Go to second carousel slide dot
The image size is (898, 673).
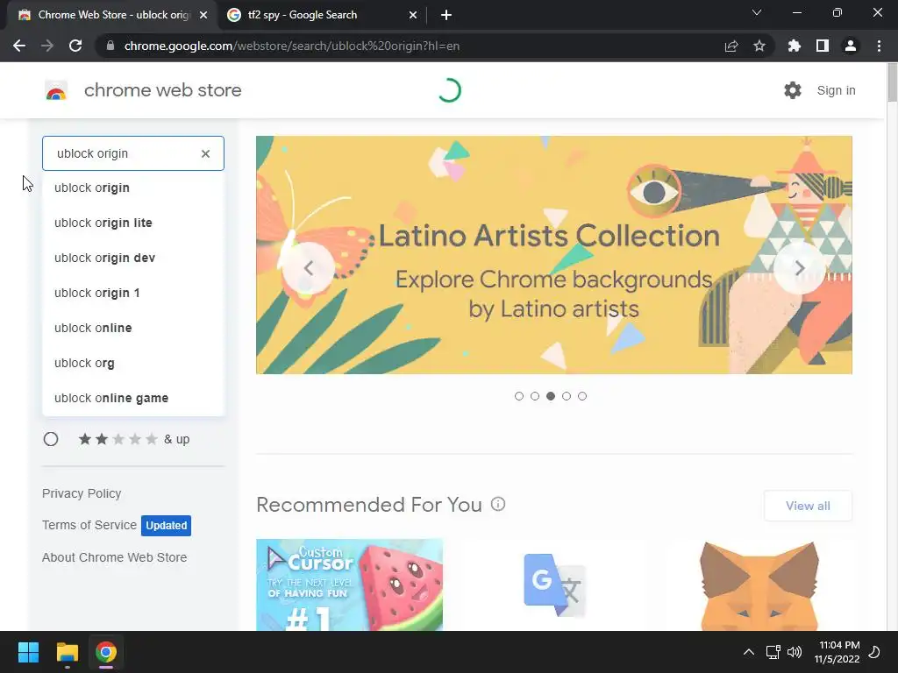pos(535,396)
